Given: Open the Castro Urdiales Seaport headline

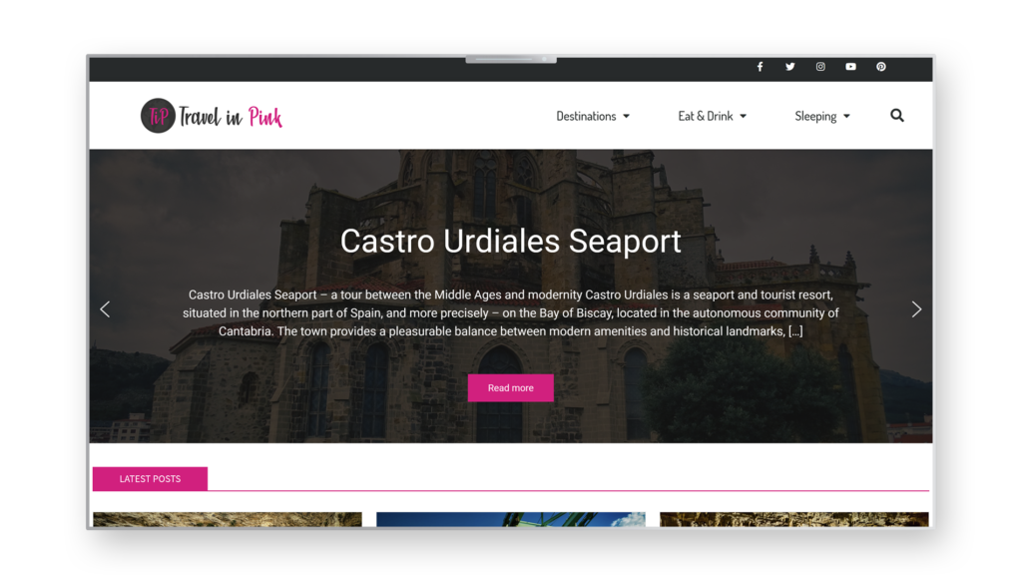Looking at the screenshot, I should [x=510, y=242].
